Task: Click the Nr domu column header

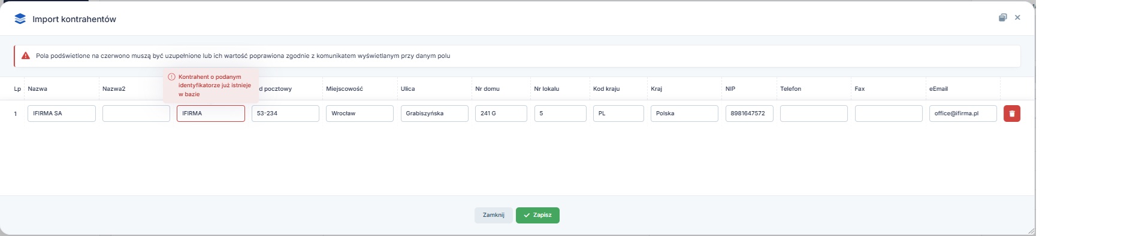Action: pyautogui.click(x=487, y=89)
